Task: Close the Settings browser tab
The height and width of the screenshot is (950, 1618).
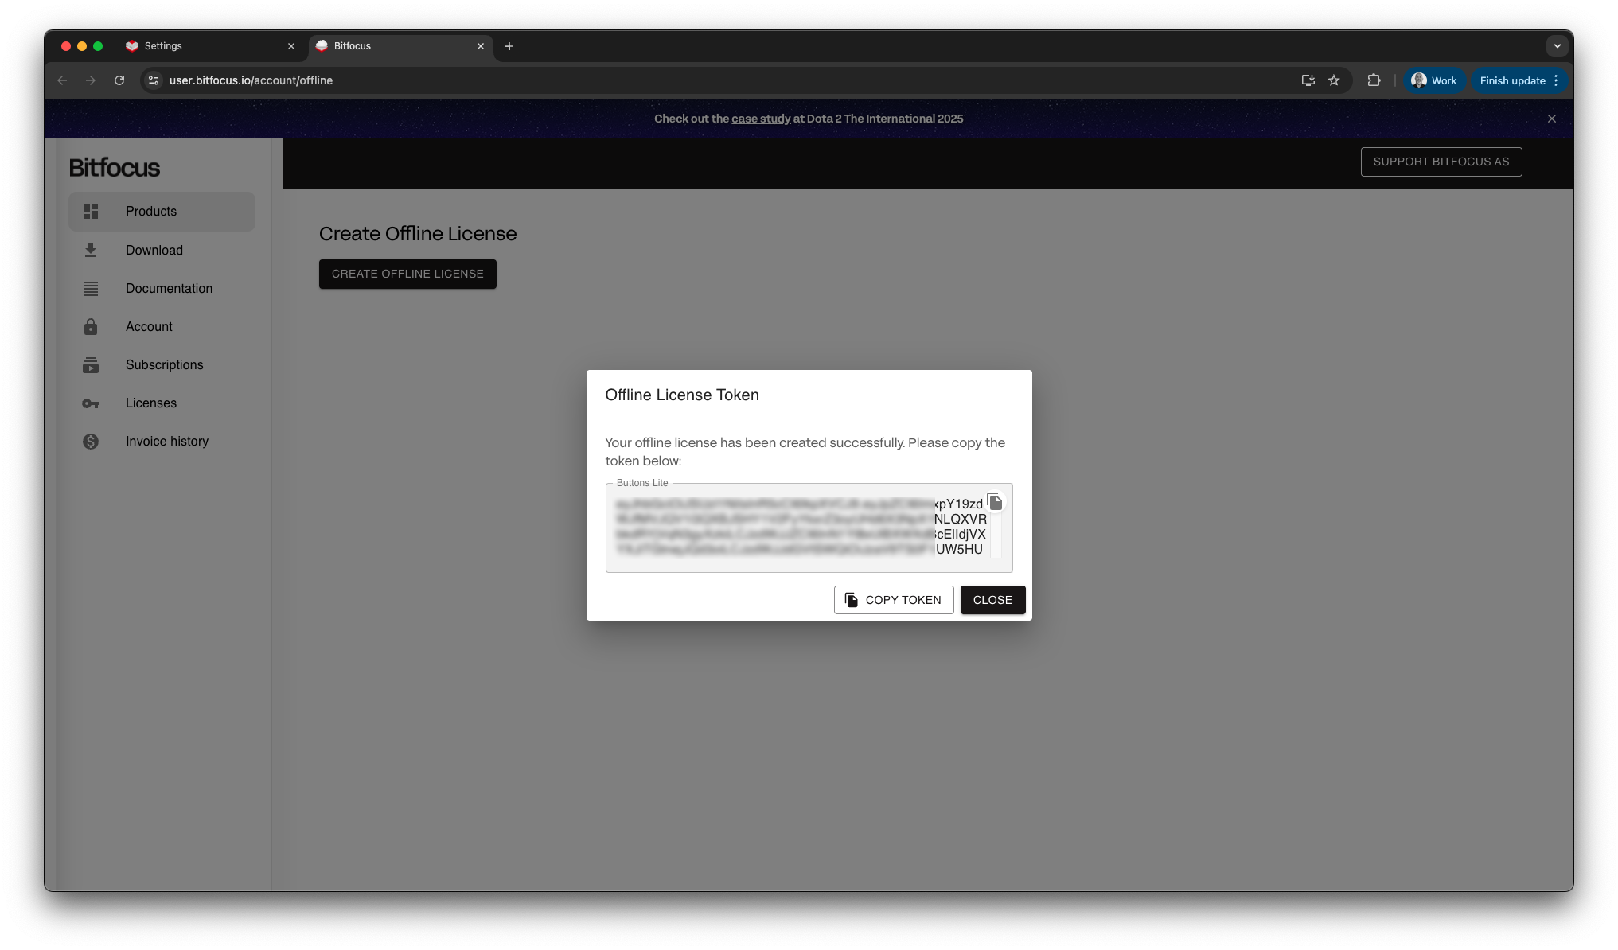Action: click(291, 46)
